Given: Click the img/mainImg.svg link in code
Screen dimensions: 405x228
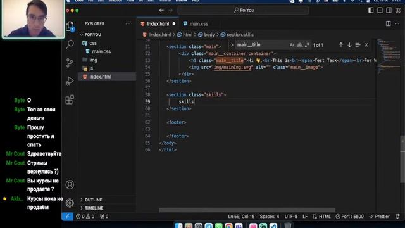Looking at the screenshot, I should click(x=232, y=67).
